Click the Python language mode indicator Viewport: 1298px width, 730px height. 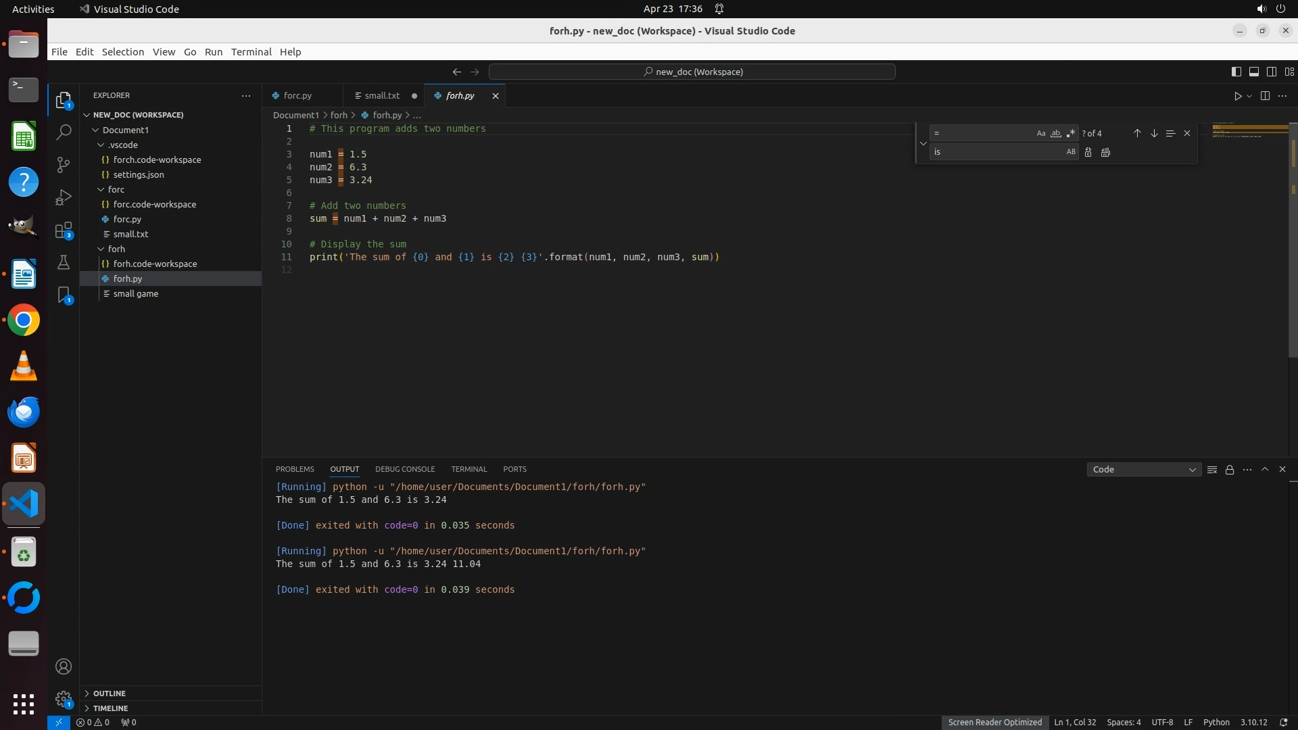[1216, 723]
